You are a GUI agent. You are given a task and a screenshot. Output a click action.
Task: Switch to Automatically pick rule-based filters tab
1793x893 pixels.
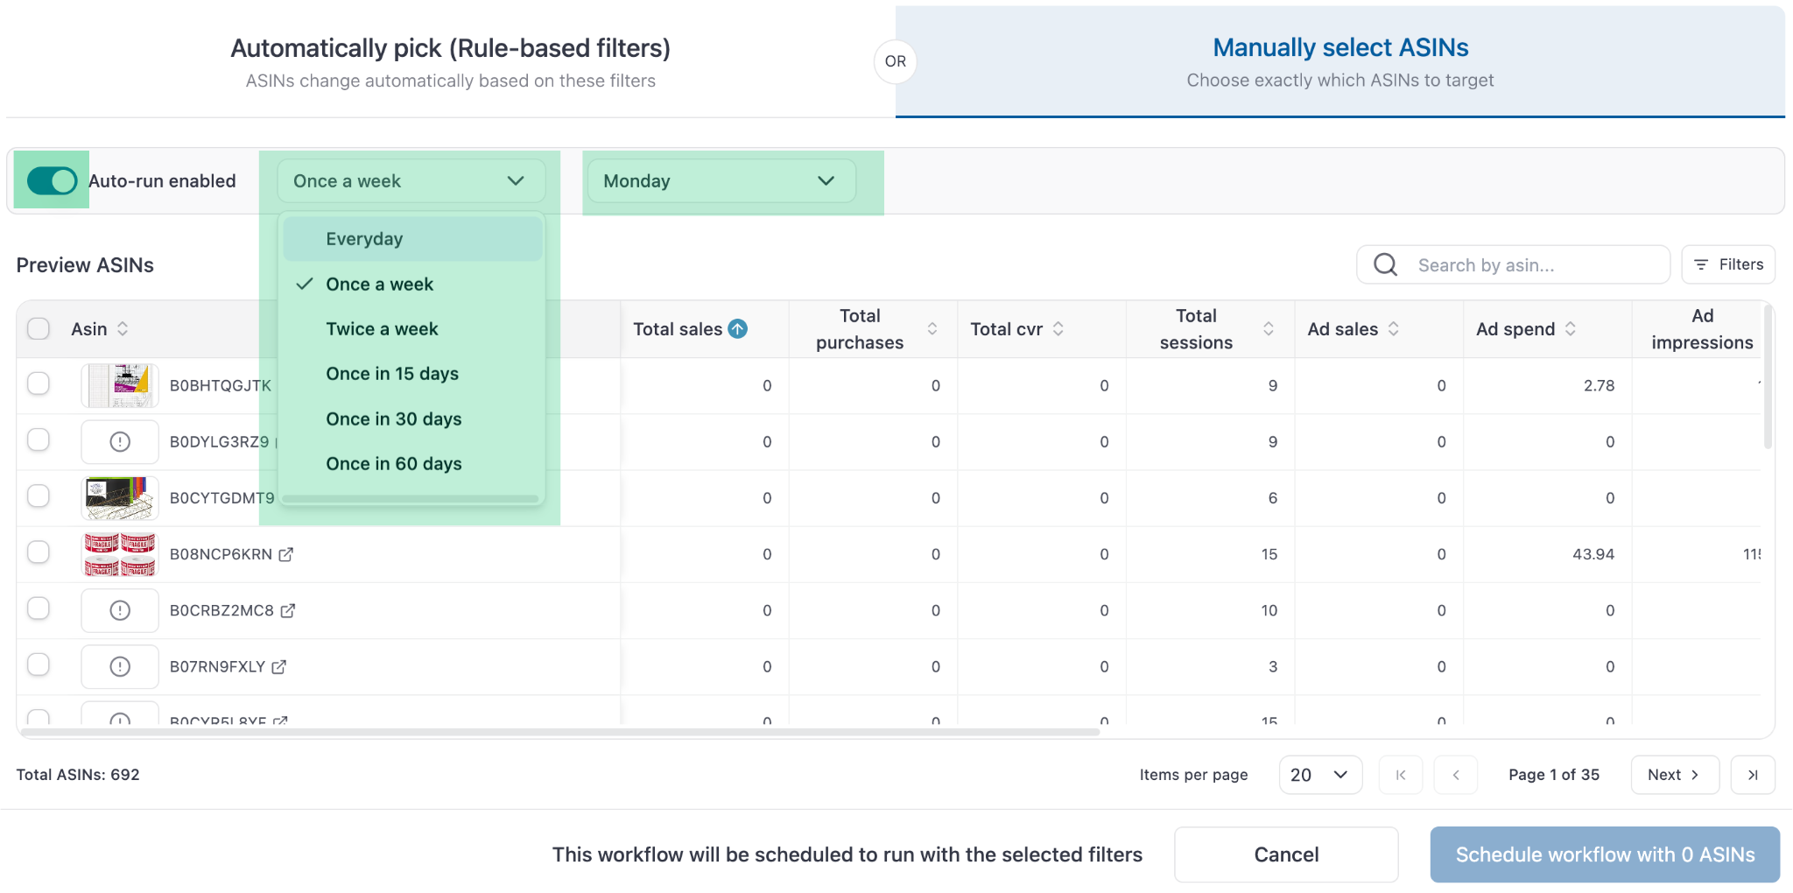(x=450, y=61)
